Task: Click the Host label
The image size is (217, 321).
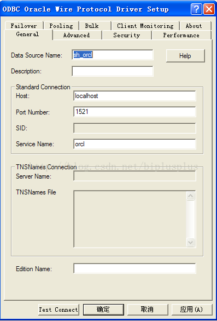Action: (22, 96)
